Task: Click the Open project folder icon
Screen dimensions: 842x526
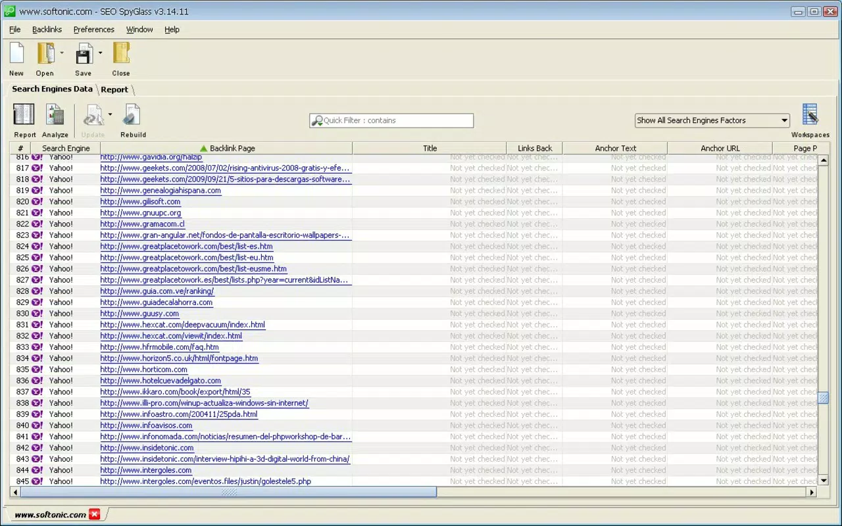Action: [45, 53]
